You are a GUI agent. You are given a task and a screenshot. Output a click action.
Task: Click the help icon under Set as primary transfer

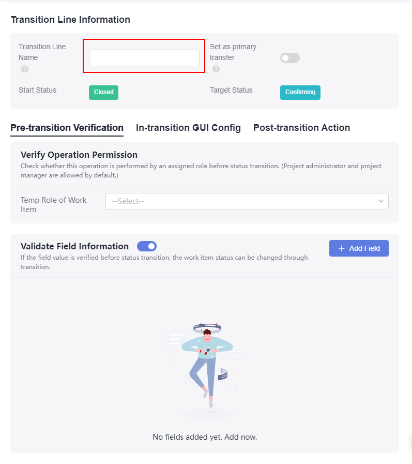216,69
